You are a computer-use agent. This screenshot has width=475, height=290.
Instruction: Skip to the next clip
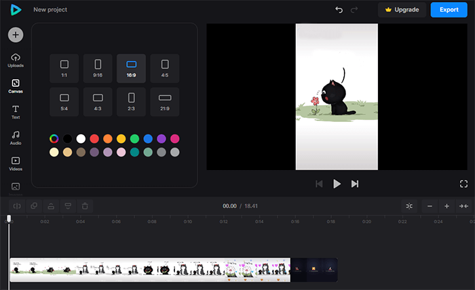pos(355,184)
